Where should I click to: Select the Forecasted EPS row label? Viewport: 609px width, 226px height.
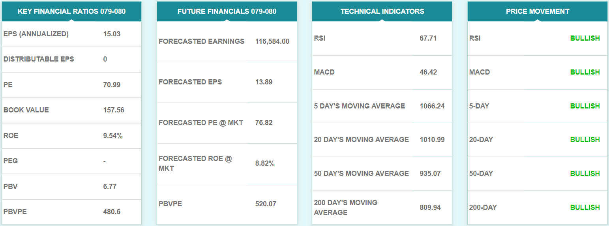point(190,82)
